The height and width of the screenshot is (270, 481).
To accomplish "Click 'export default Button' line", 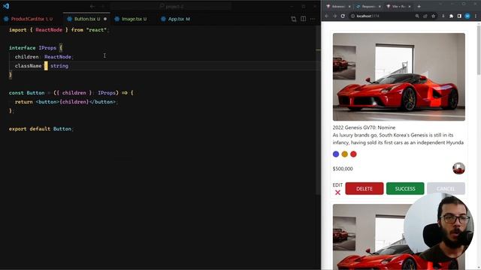I will click(x=41, y=129).
